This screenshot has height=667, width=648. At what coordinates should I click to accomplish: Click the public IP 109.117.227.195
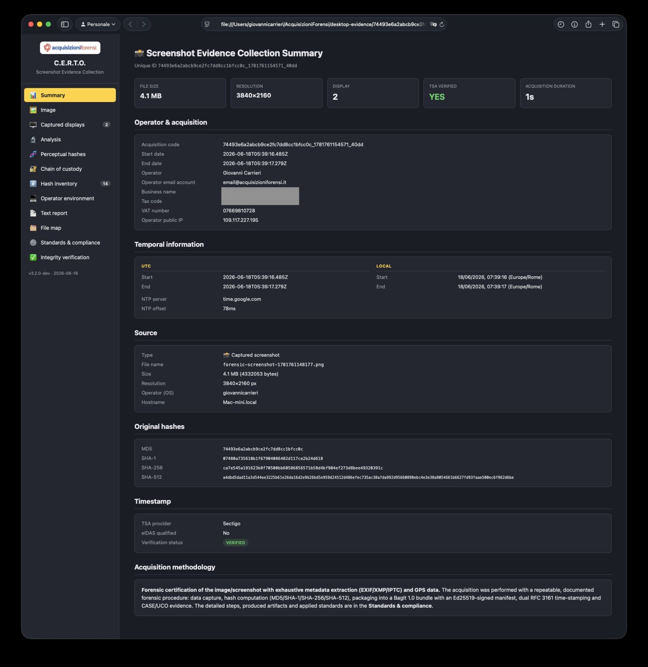coord(241,220)
